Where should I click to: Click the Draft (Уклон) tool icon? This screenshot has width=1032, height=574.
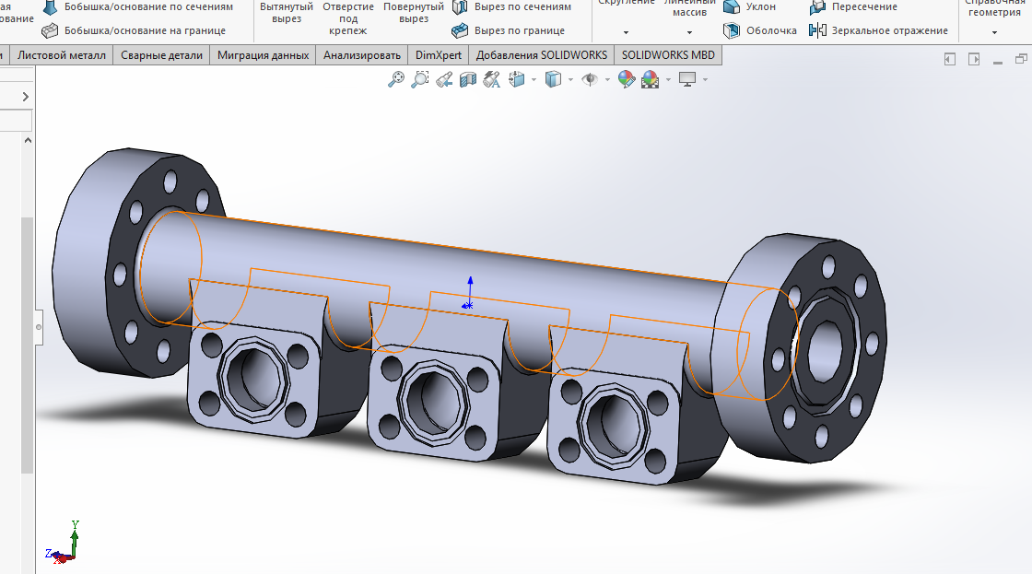tap(732, 7)
